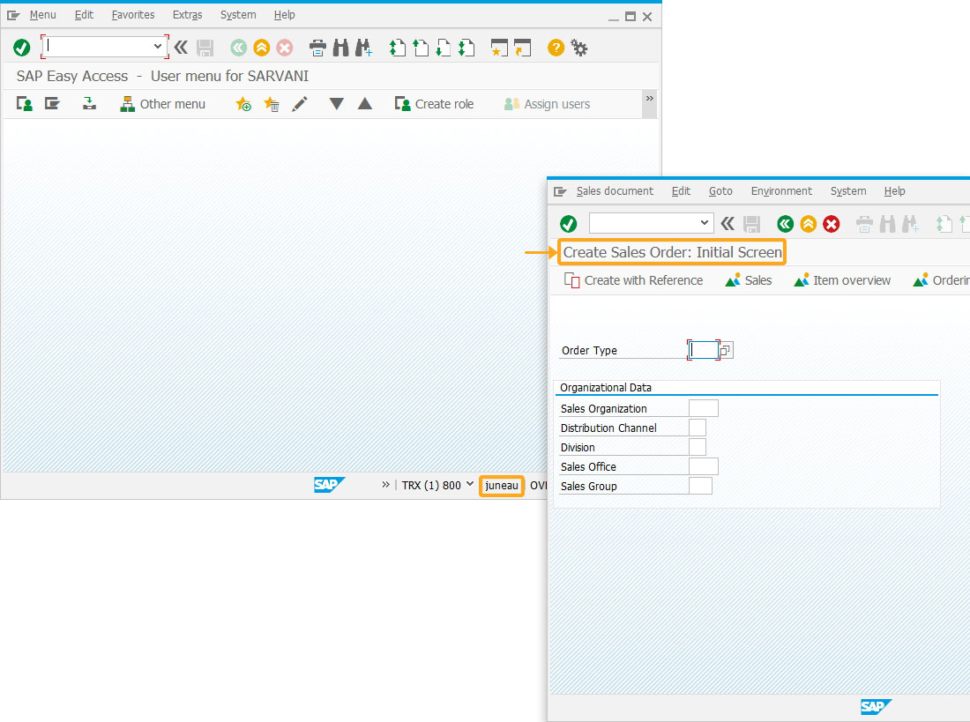Click red Cancel icon in Easy Access toolbar

pyautogui.click(x=285, y=48)
